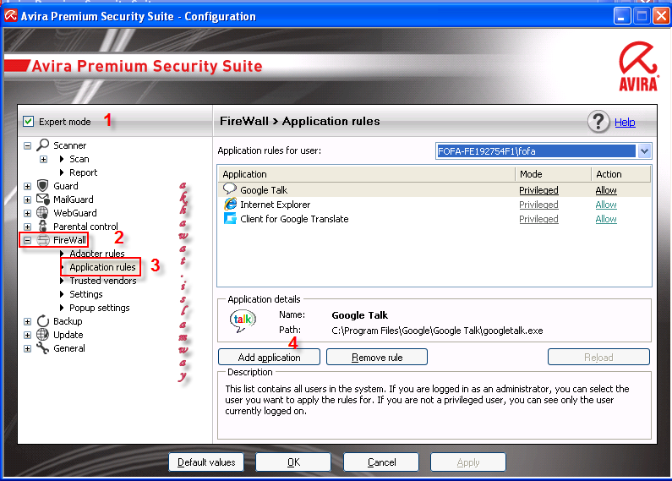Screen dimensions: 672x481
Task: Expand the MailGuard tree node
Action: [x=27, y=200]
